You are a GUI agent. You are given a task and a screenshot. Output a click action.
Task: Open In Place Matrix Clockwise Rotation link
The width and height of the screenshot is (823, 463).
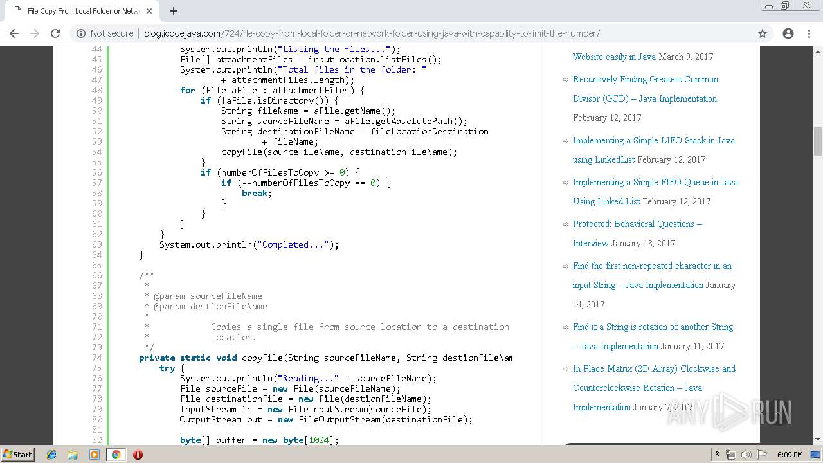654,388
